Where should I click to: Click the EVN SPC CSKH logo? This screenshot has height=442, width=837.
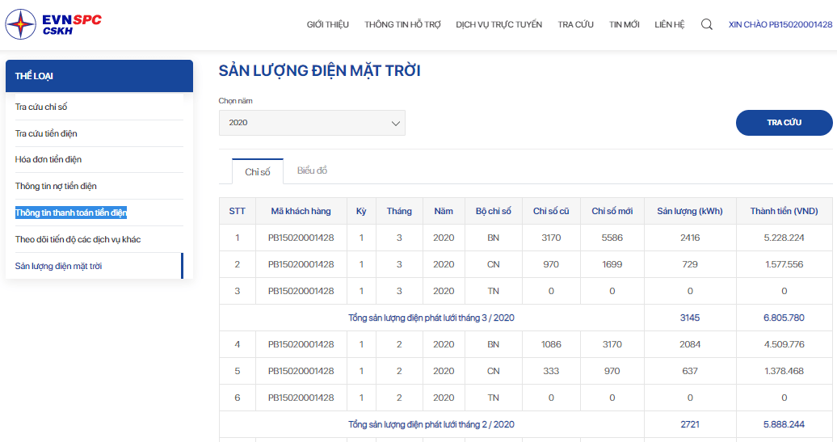click(53, 24)
